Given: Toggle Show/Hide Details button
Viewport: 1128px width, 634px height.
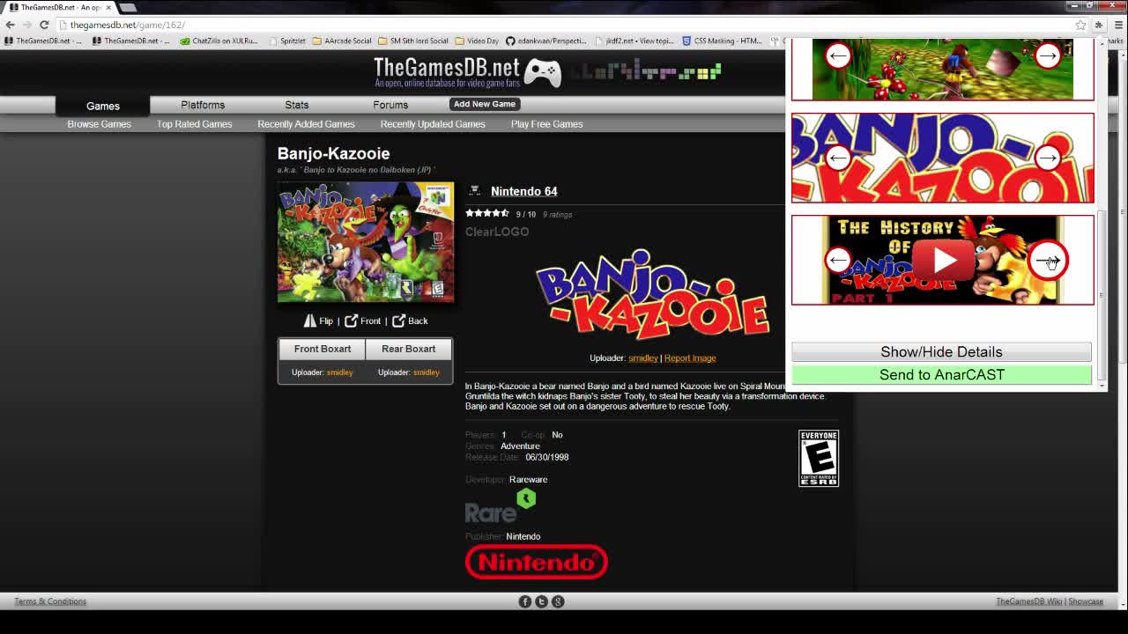Looking at the screenshot, I should coord(941,352).
